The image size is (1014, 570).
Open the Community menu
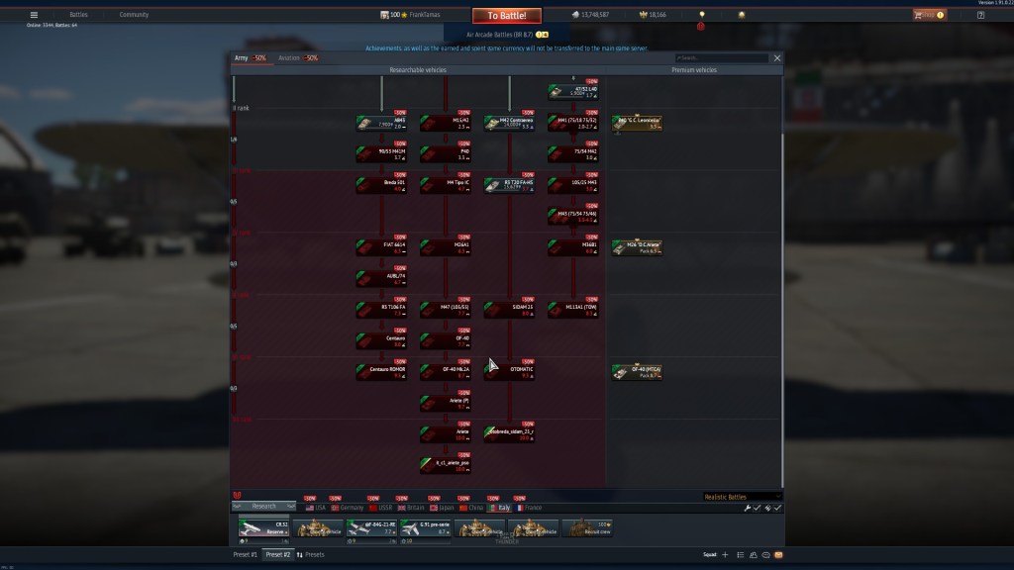[134, 15]
